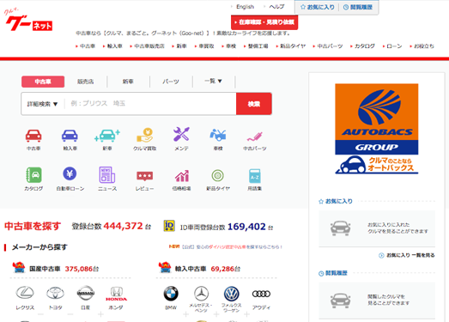
Task: Choose the Honda (ホンダ) logo
Action: (116, 294)
